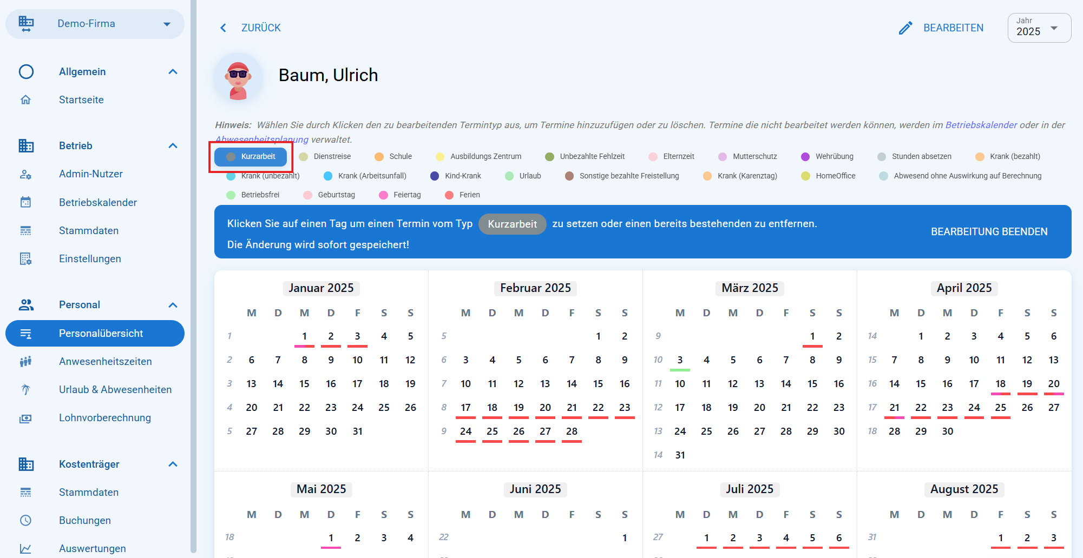
Task: Click the Buchungen clock icon
Action: point(25,520)
